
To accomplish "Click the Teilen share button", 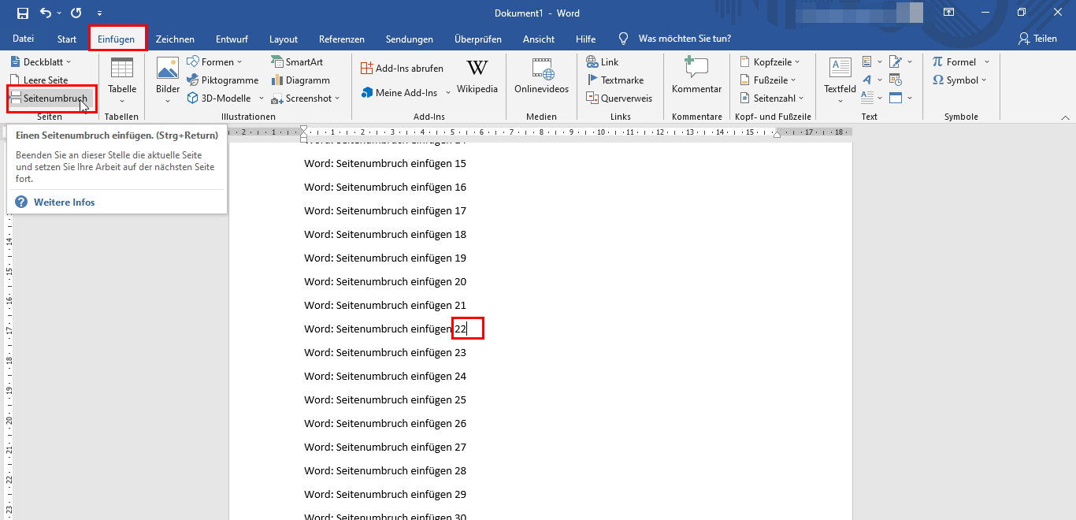I will click(1037, 39).
